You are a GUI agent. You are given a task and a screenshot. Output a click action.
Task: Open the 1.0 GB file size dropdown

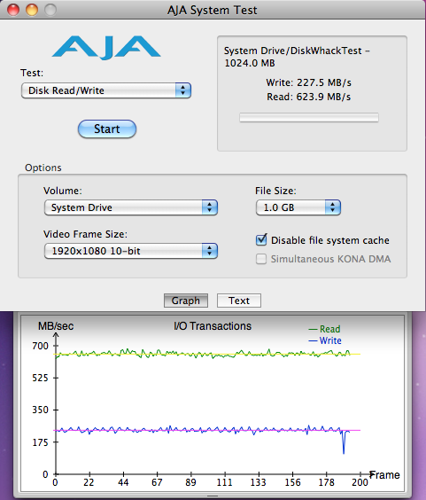point(298,207)
